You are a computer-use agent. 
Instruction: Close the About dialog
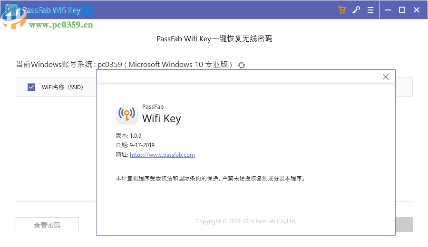(x=385, y=77)
